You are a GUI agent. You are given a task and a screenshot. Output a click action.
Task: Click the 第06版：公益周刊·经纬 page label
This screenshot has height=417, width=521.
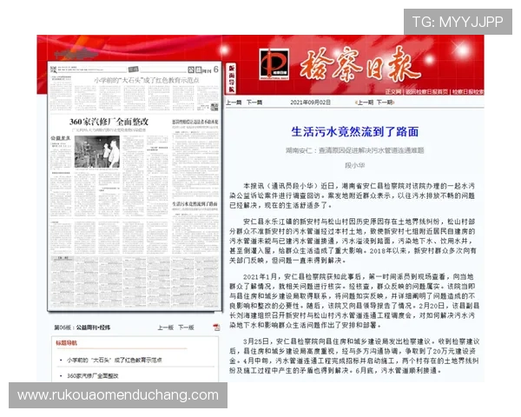click(82, 328)
